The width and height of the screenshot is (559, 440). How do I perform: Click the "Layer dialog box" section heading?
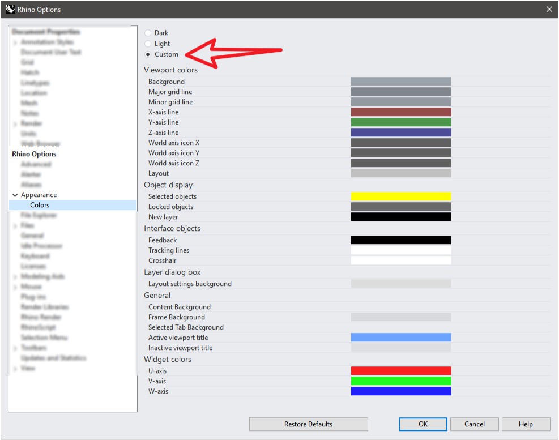click(172, 272)
